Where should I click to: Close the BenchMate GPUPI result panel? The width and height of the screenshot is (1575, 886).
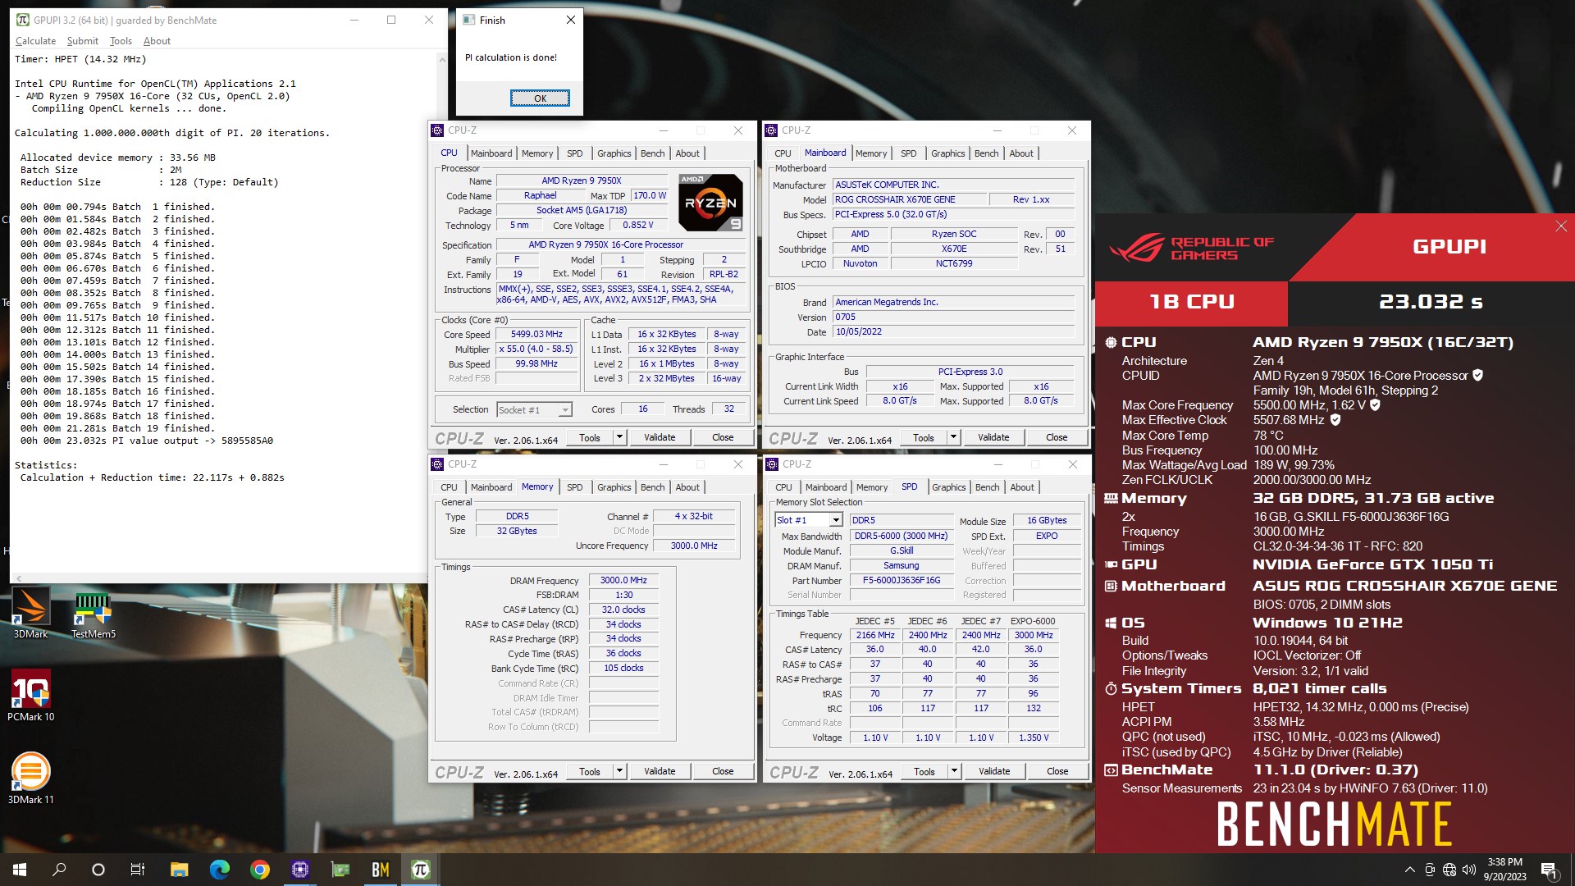[x=1561, y=226]
